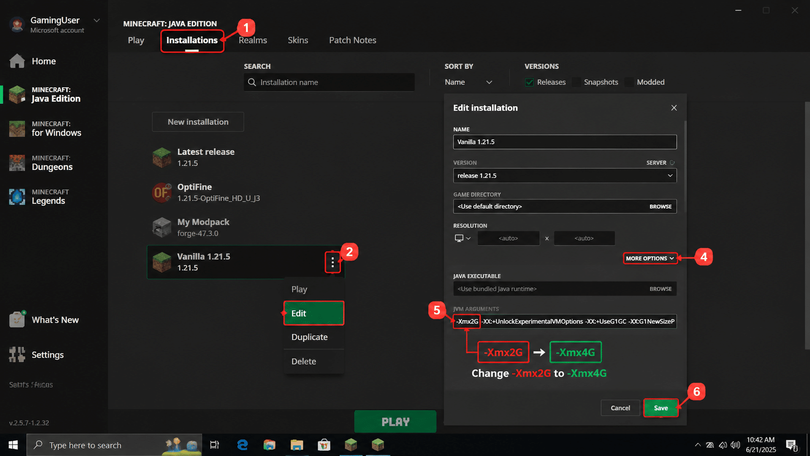810x456 pixels.
Task: Click BROWSE for Java executable
Action: coord(660,289)
